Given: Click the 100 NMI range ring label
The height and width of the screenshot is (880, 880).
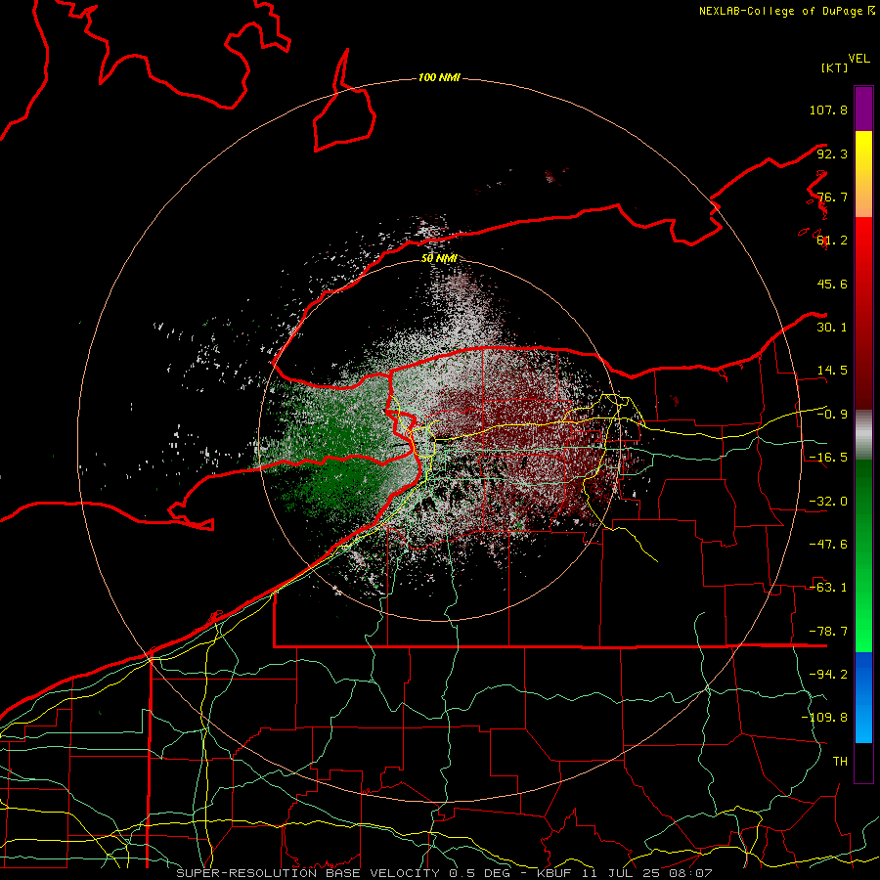Looking at the screenshot, I should 439,77.
